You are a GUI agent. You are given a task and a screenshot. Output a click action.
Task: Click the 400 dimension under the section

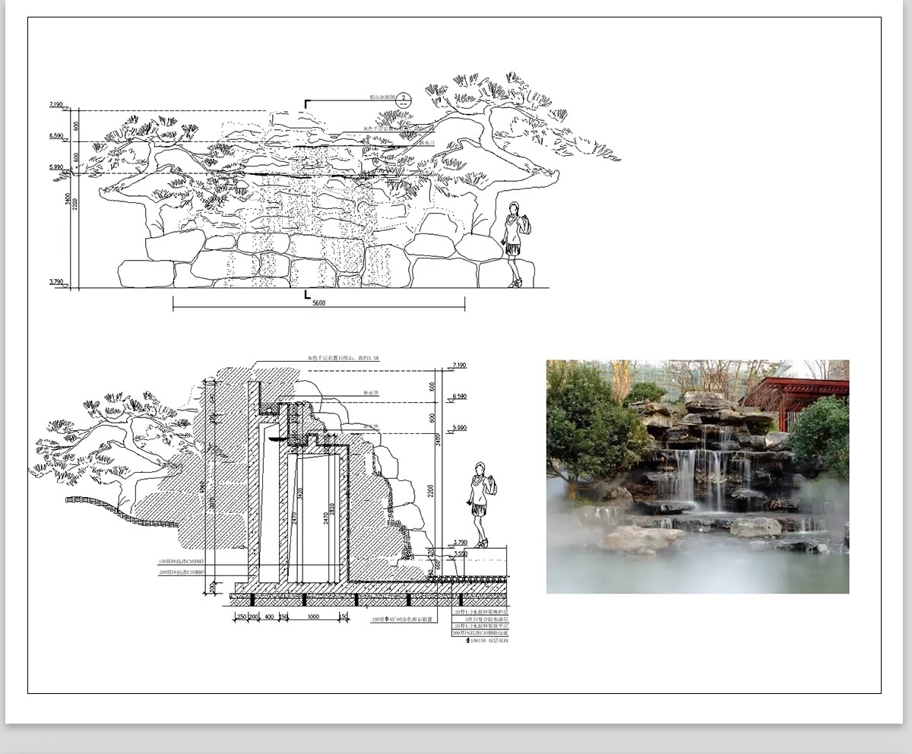pos(268,618)
